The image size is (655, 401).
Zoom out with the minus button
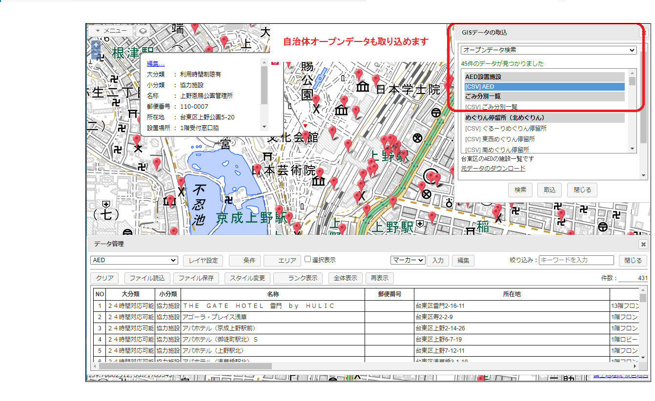[96, 55]
